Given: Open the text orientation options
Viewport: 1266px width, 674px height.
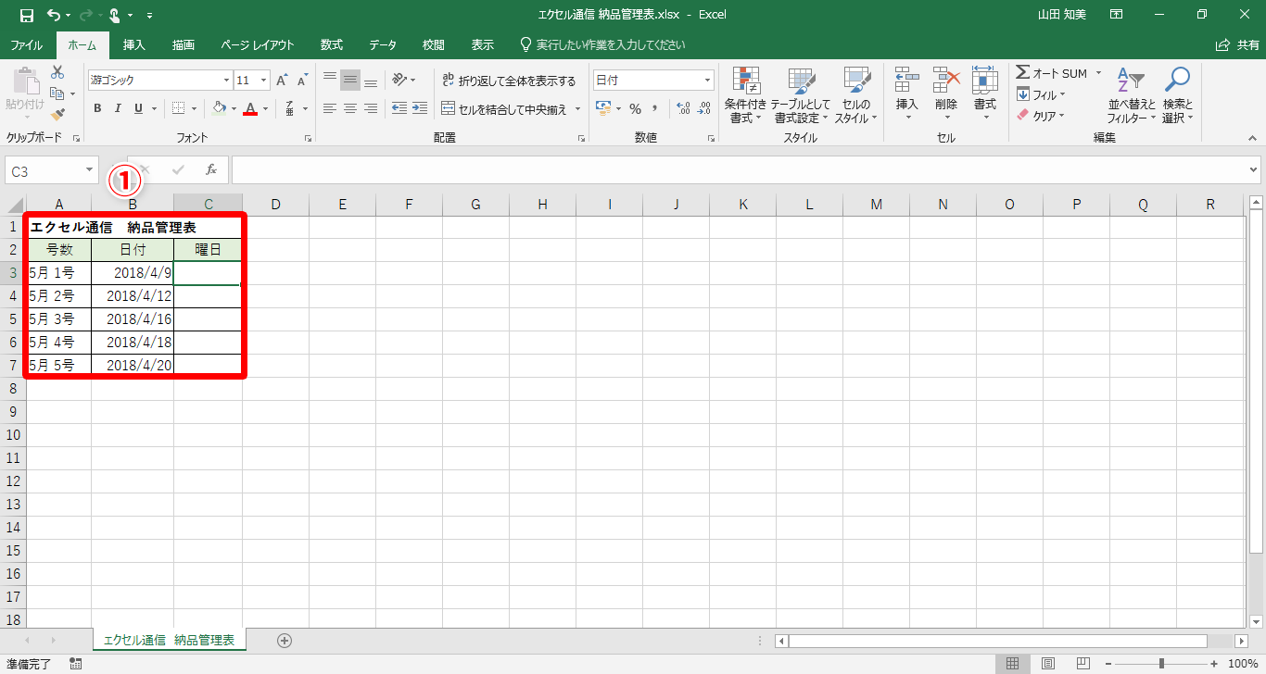Looking at the screenshot, I should (x=403, y=81).
